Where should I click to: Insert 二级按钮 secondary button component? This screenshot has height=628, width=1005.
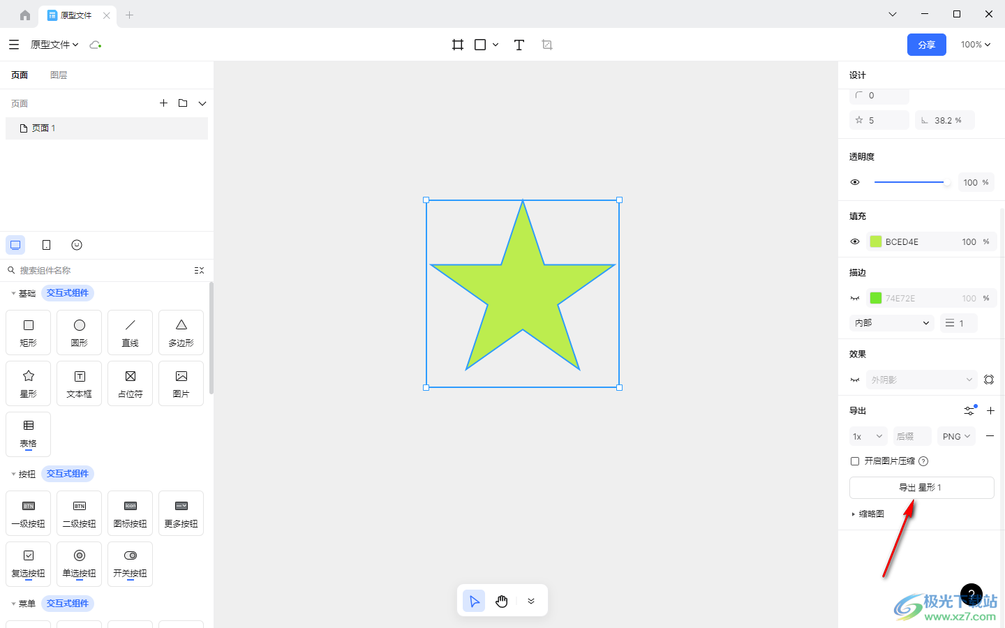[x=79, y=514]
